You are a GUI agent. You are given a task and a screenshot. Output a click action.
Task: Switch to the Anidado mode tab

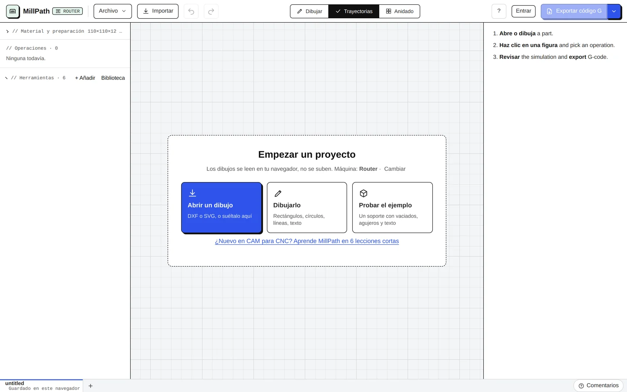click(399, 11)
